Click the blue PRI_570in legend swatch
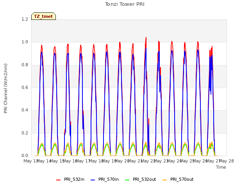 point(93,180)
